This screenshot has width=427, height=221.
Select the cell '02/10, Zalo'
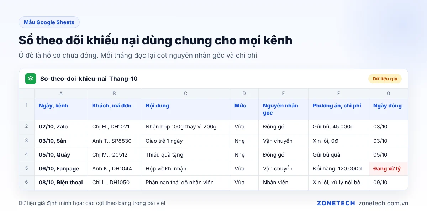click(61, 127)
